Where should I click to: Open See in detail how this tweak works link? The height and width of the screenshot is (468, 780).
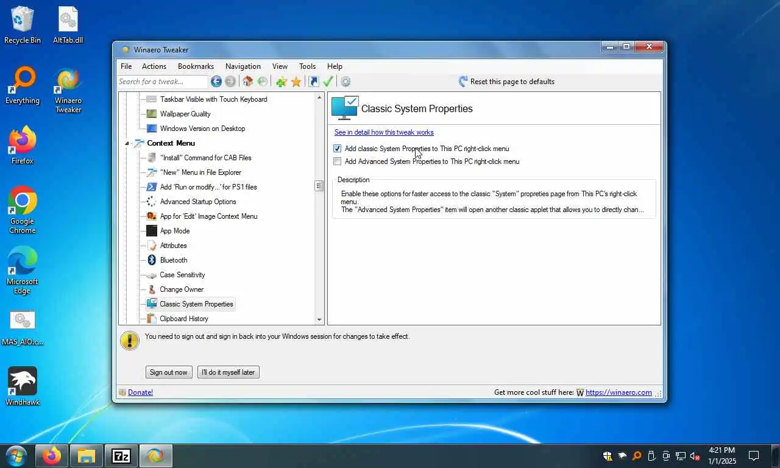(x=384, y=132)
